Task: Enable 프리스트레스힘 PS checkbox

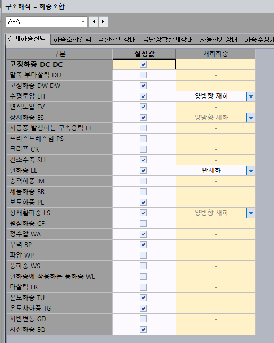Action: click(x=143, y=139)
